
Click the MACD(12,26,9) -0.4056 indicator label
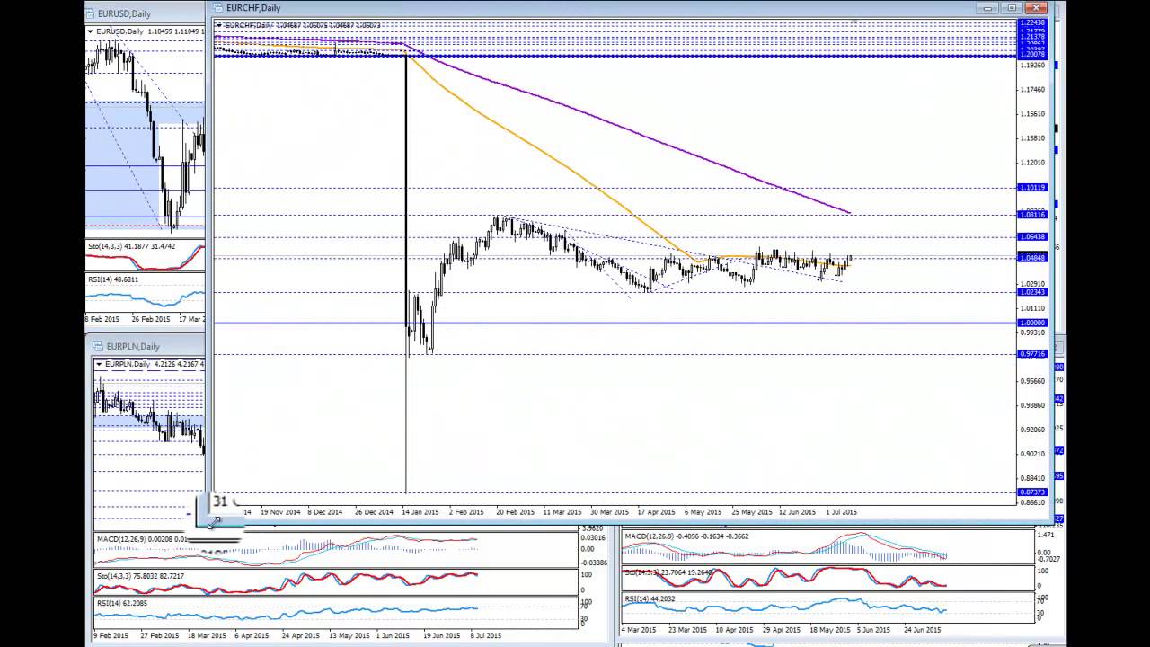point(686,536)
